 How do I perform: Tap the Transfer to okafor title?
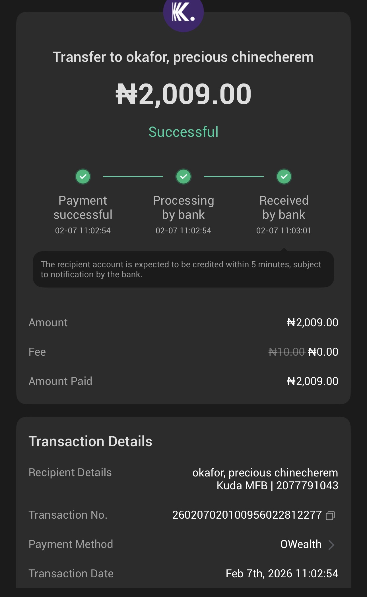tap(183, 57)
